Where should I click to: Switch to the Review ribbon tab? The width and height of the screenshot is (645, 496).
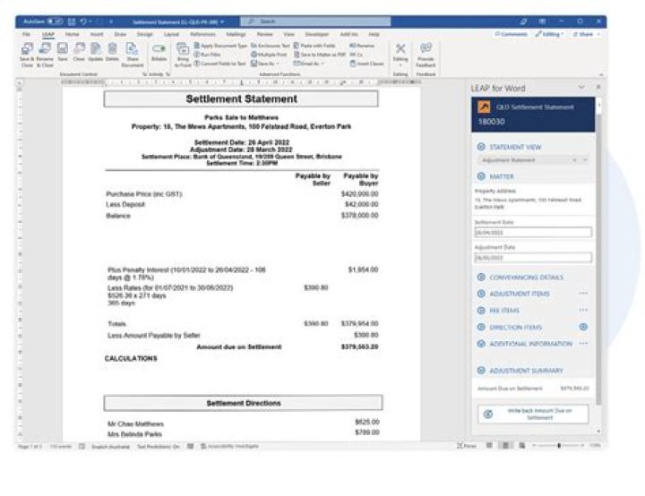point(265,34)
